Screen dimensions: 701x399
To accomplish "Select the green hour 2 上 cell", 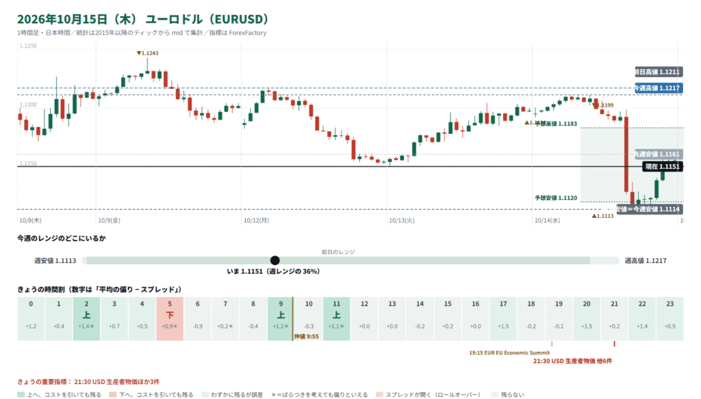I will point(86,318).
